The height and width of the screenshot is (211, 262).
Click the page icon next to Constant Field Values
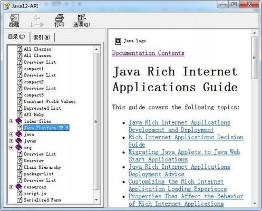(20, 101)
